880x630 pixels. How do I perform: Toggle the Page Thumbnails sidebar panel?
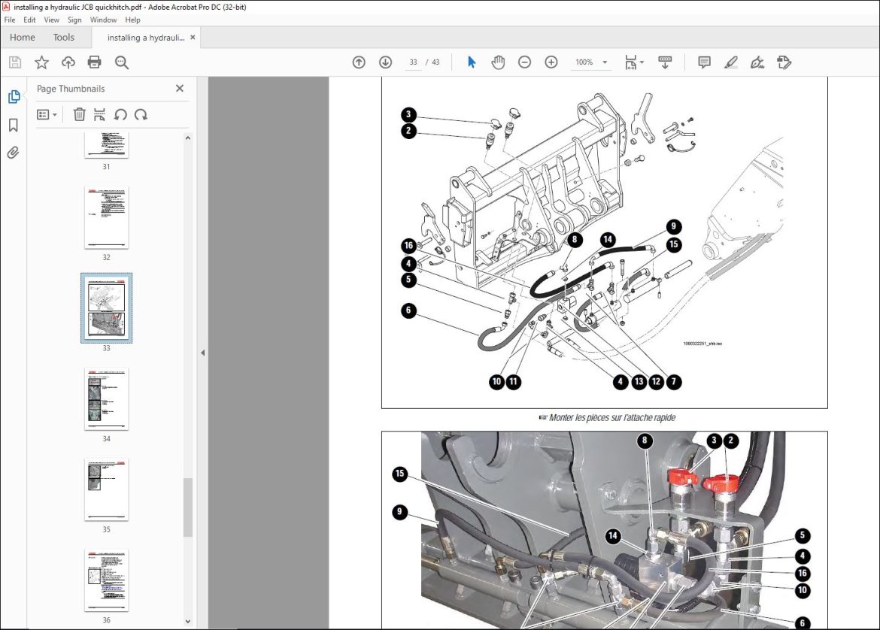[14, 97]
